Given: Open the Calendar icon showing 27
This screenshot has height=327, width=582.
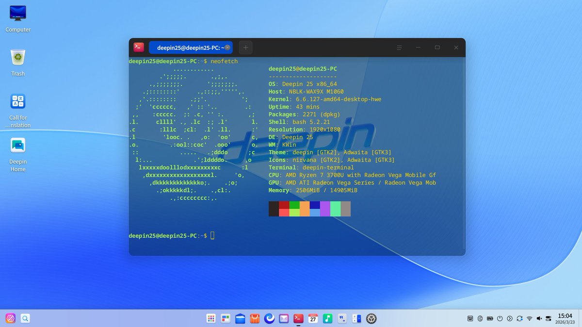Looking at the screenshot, I should pos(313,318).
